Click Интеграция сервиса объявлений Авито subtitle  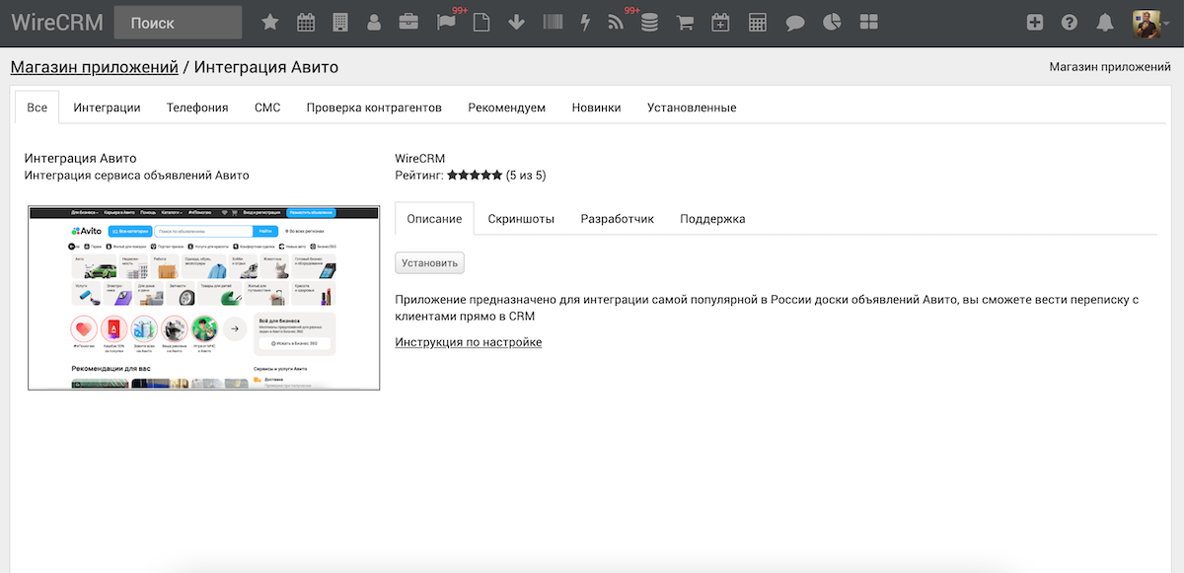[137, 176]
